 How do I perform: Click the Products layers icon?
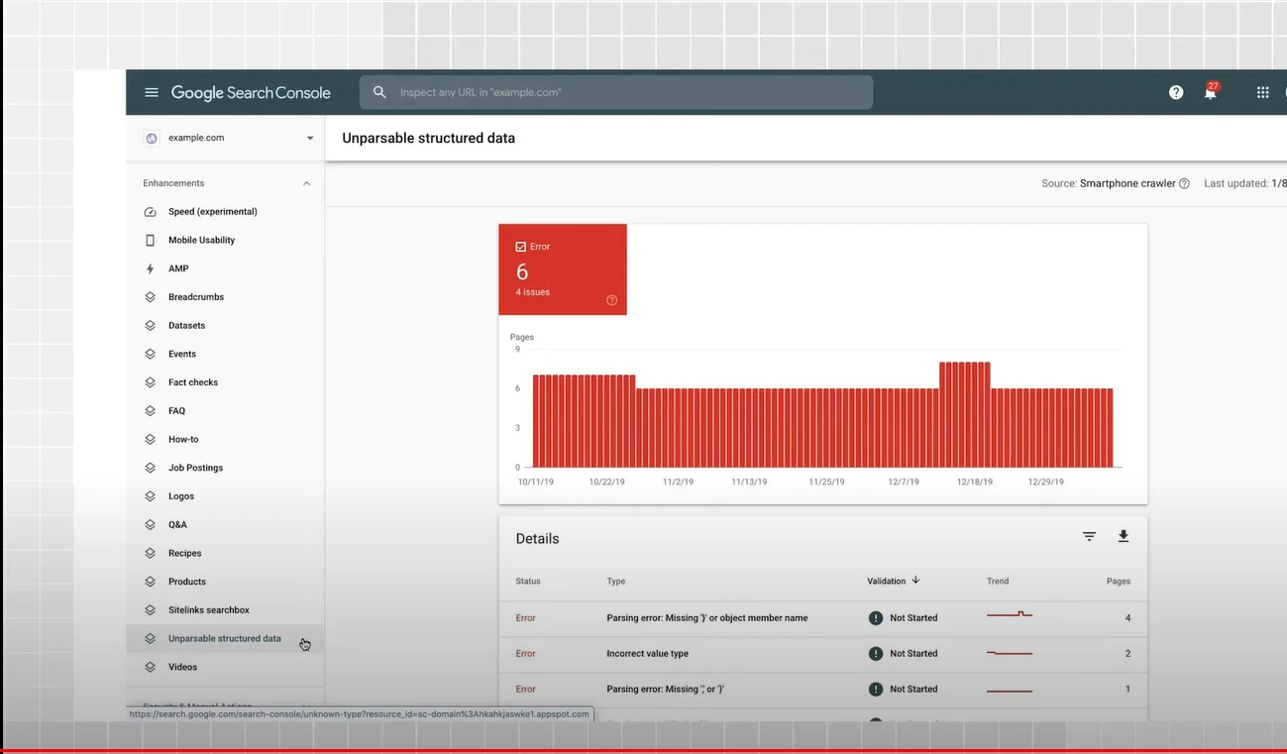(151, 582)
